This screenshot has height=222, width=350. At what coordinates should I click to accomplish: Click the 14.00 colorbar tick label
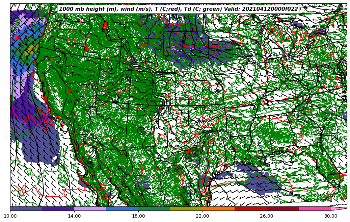pyautogui.click(x=74, y=216)
